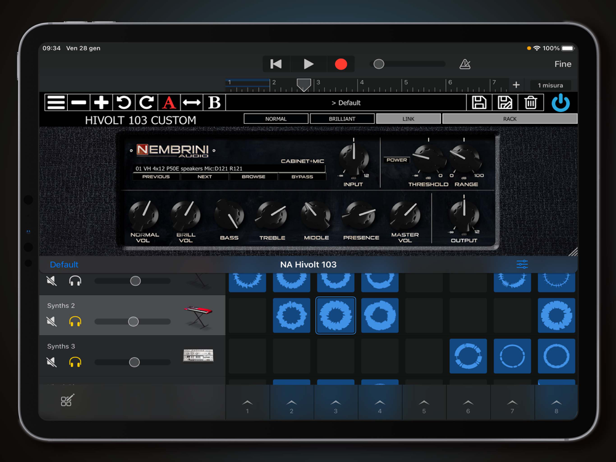
Task: Click the BASS knob
Action: click(229, 215)
